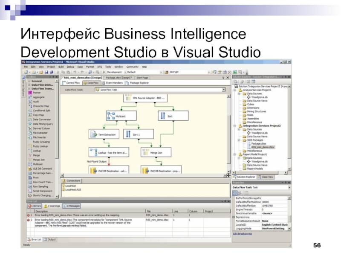Open the decrypt find combo box
Viewport: 341px width, 256px height.
coord(209,72)
